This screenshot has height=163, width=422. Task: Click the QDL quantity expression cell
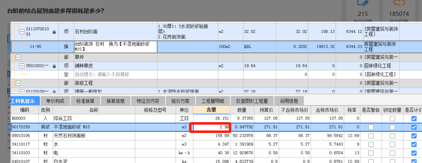point(259,47)
